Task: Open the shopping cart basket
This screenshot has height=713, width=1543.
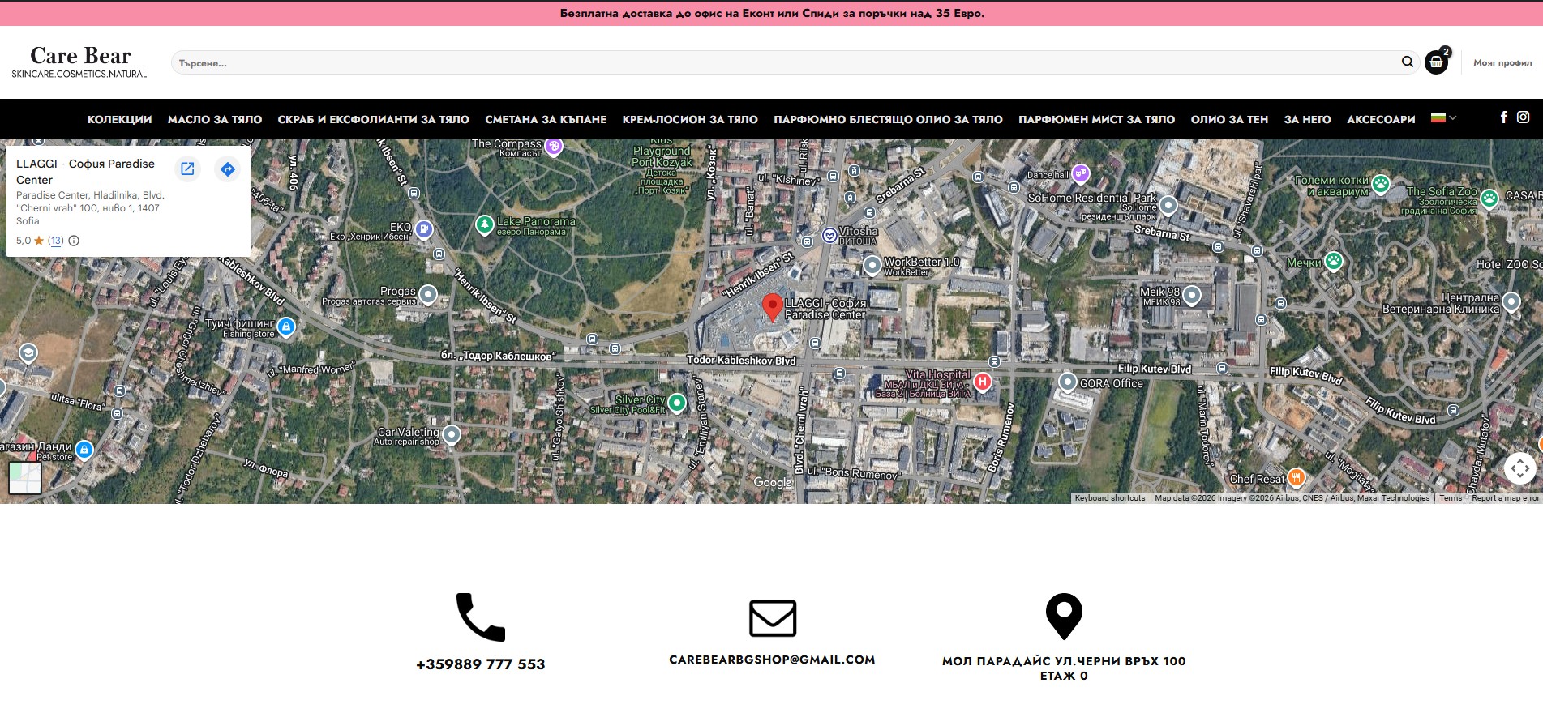Action: pyautogui.click(x=1436, y=62)
